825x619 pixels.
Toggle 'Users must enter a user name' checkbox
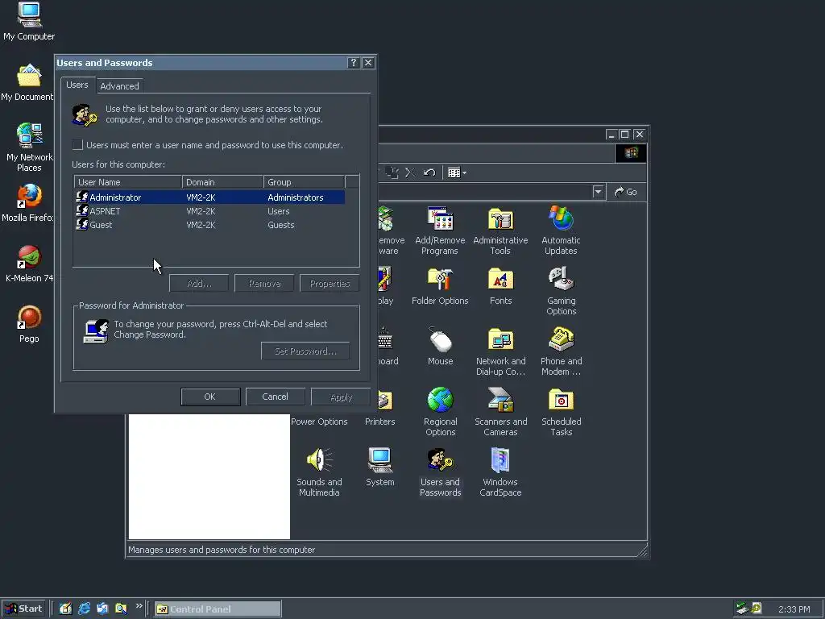(x=77, y=145)
